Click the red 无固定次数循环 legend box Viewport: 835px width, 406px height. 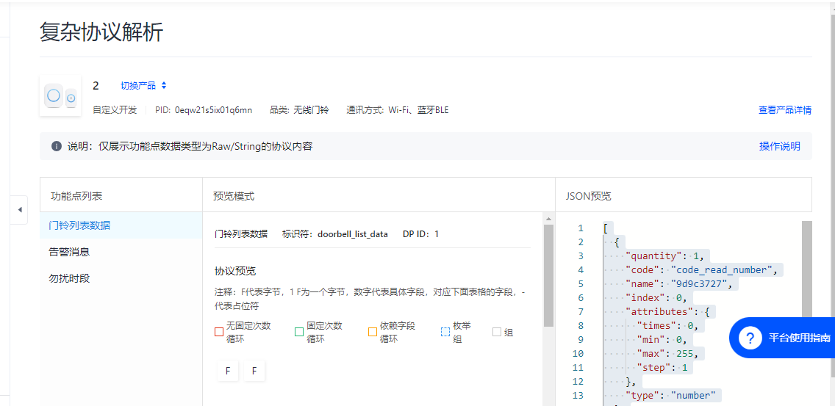219,332
